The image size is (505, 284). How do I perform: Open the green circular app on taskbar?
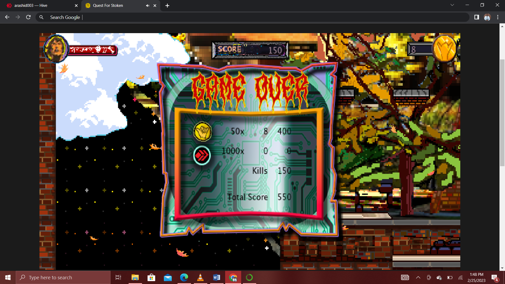[x=249, y=277]
